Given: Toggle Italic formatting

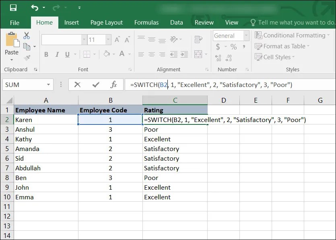Looking at the screenshot, I should [x=57, y=54].
